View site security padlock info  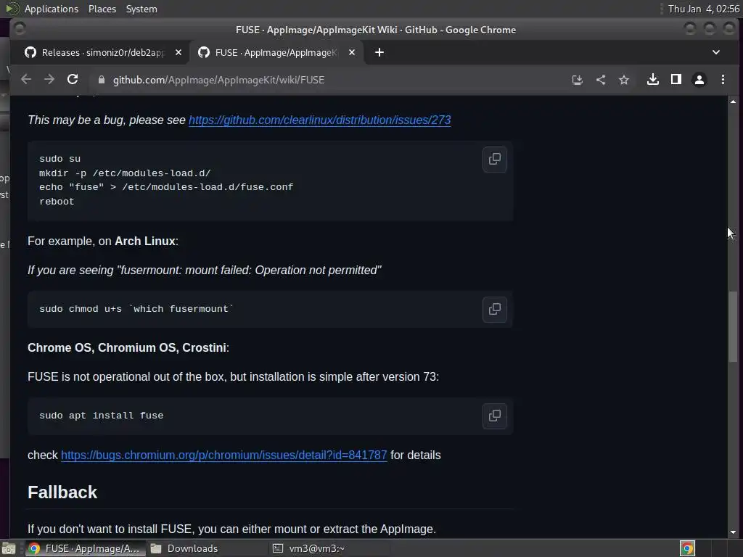(101, 80)
